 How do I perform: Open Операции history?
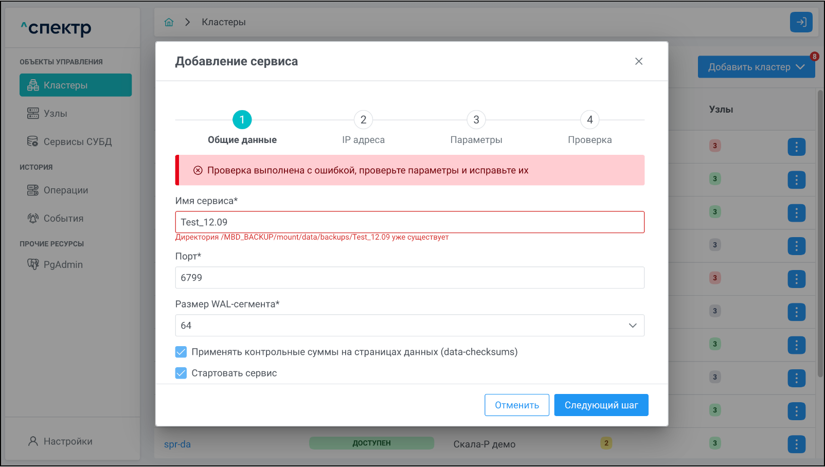click(x=65, y=190)
